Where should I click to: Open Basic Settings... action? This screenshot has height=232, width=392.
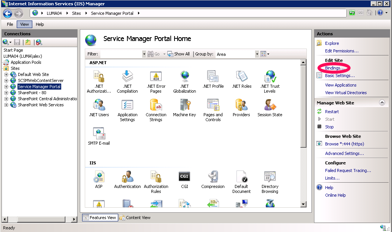pos(340,76)
